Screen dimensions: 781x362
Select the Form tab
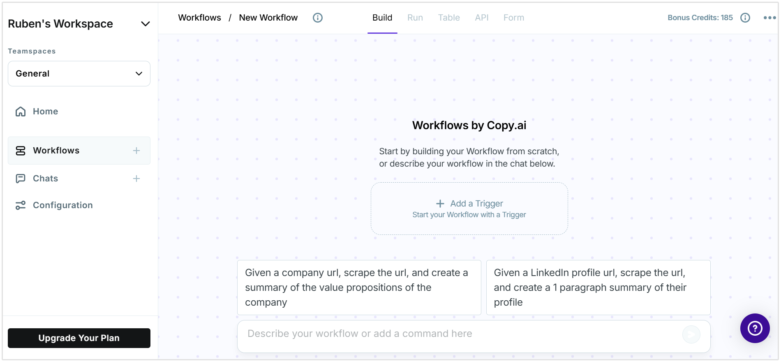coord(513,18)
